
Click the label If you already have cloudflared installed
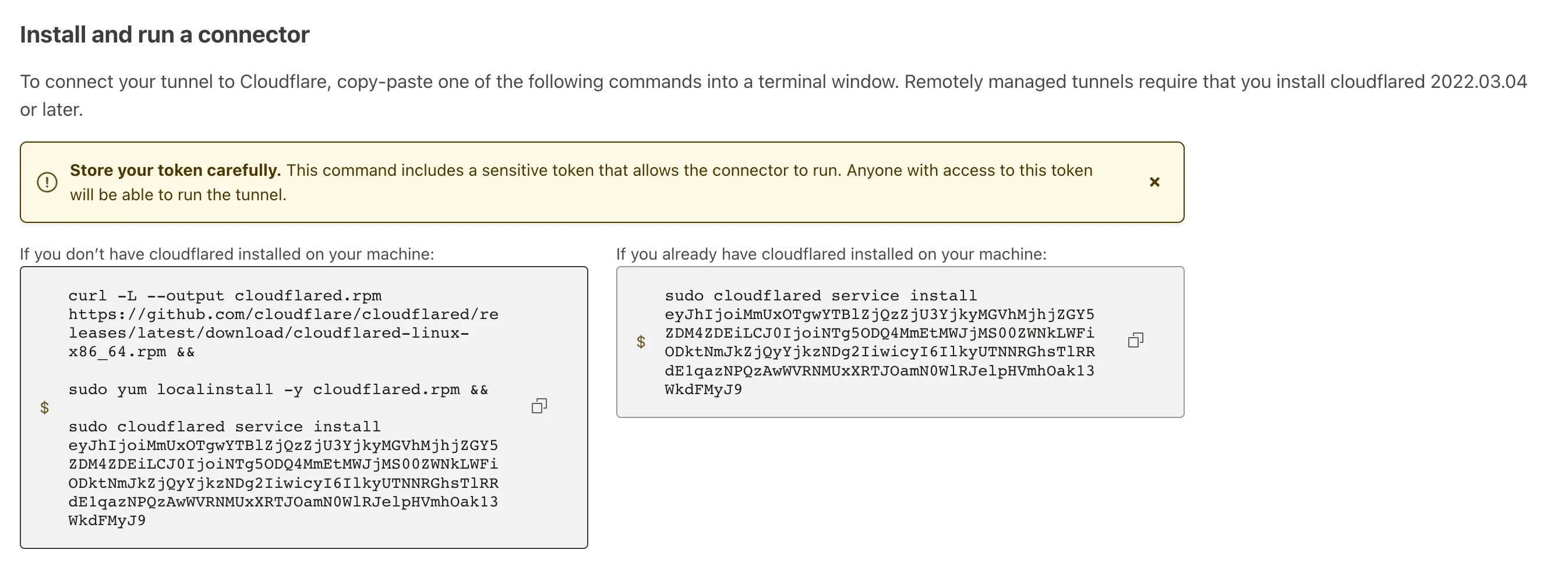(831, 254)
